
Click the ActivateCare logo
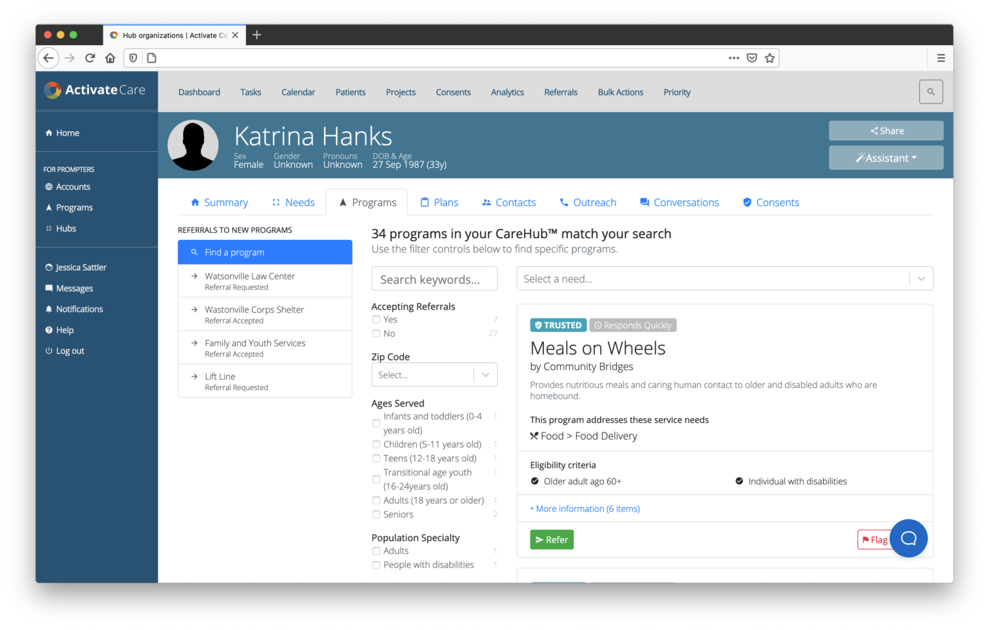coord(95,90)
